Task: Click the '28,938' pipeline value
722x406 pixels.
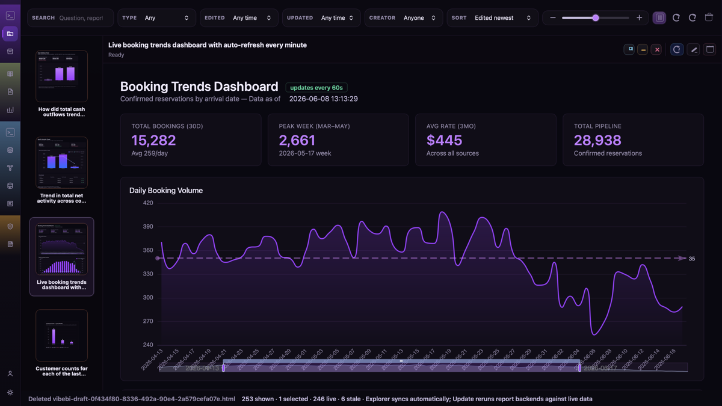Action: [597, 140]
